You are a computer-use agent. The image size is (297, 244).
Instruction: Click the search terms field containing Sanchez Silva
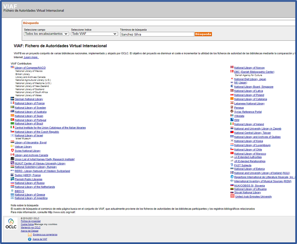pos(157,34)
